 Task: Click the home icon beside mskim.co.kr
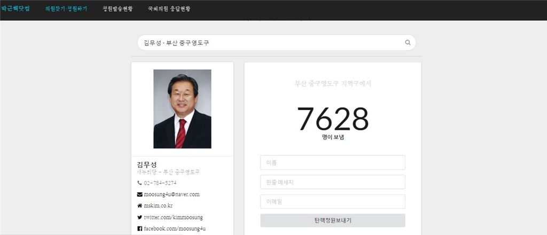tap(139, 206)
